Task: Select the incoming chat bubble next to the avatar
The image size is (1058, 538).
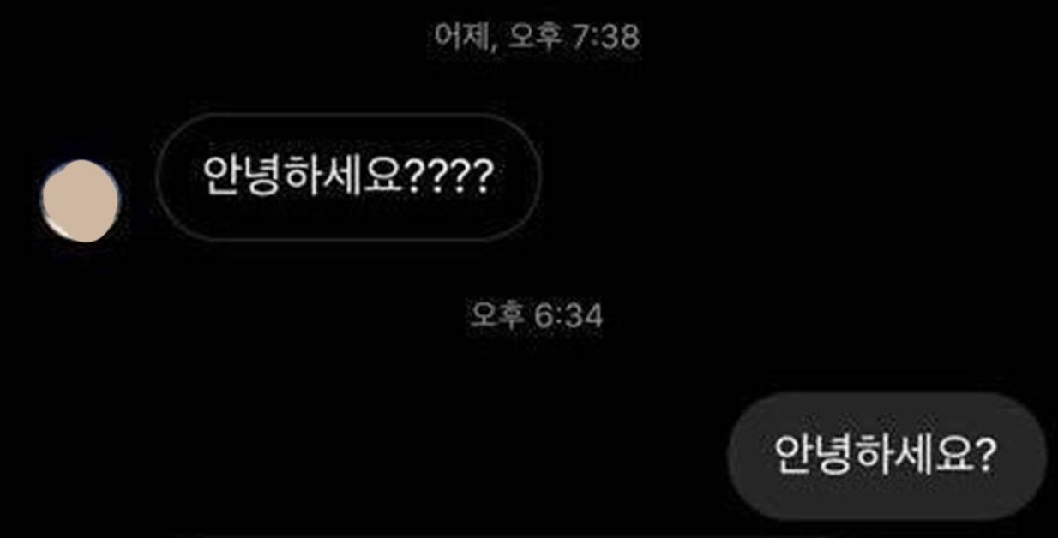Action: coord(348,176)
